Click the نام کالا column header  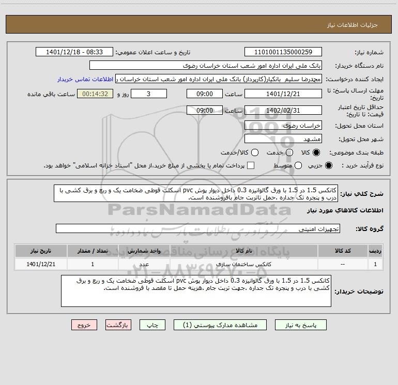pyautogui.click(x=243, y=251)
